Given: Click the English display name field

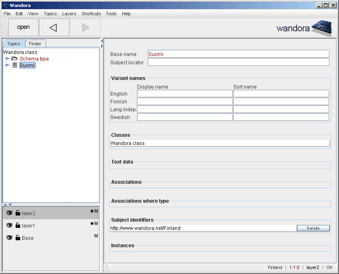Looking at the screenshot, I should click(x=184, y=94).
